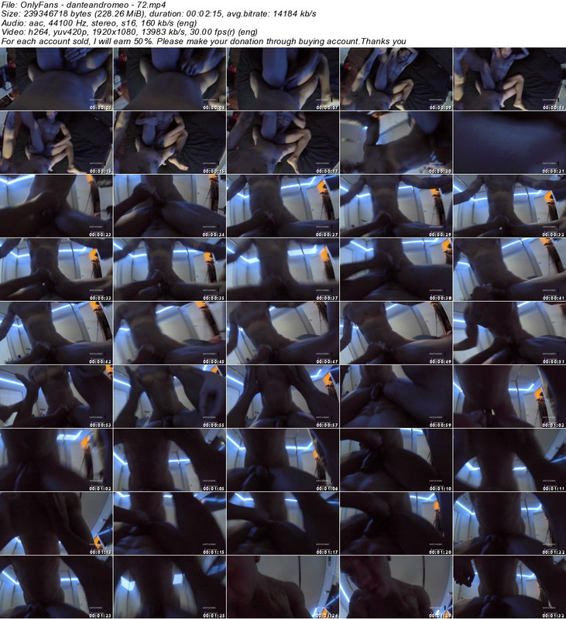
Task: Open the frame at timestamp 00:01:15
Action: pos(169,522)
